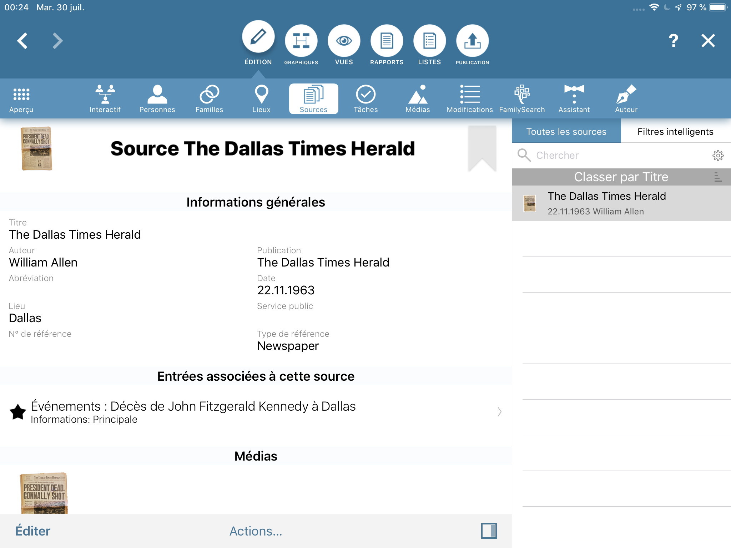Image resolution: width=731 pixels, height=548 pixels.
Task: Switch to the Médias section
Action: pyautogui.click(x=418, y=99)
